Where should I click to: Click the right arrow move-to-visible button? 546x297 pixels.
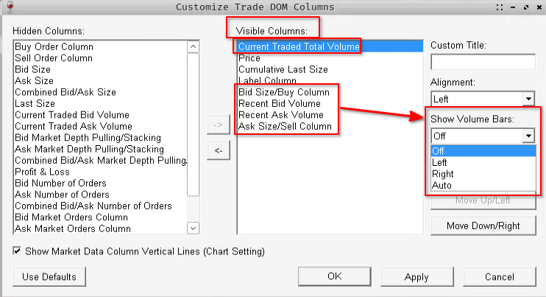pos(219,125)
